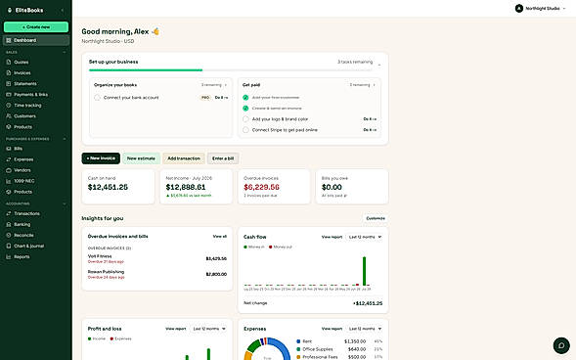Expand the Get paid remaining chevron
Viewport: 576px width, 360px height.
tap(374, 85)
